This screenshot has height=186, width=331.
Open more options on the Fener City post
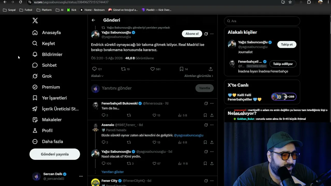click(212, 181)
